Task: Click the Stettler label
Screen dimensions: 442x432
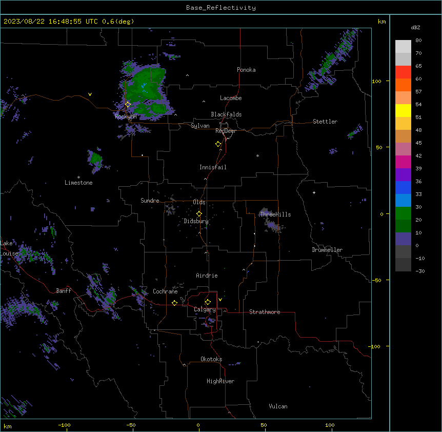Action: pos(325,122)
